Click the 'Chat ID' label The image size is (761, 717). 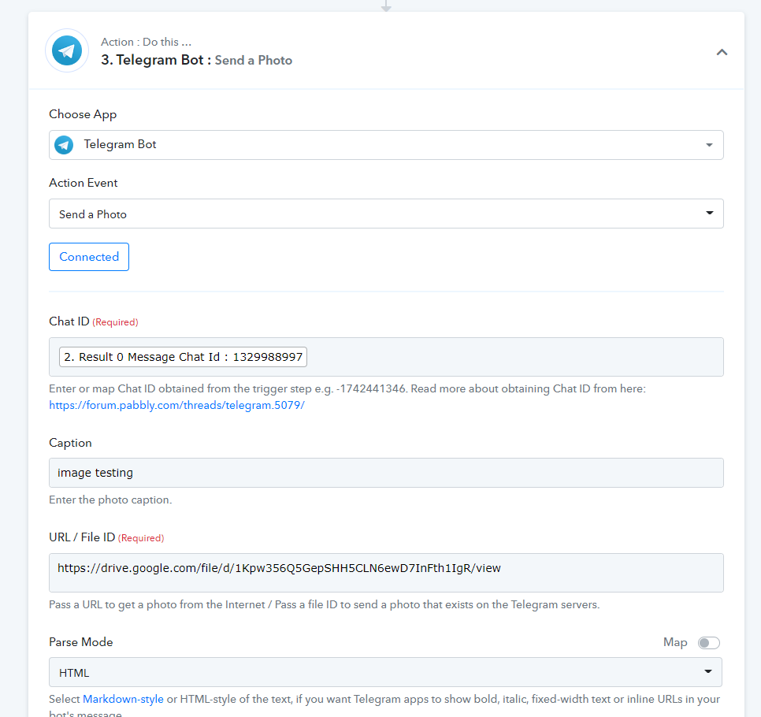click(69, 321)
